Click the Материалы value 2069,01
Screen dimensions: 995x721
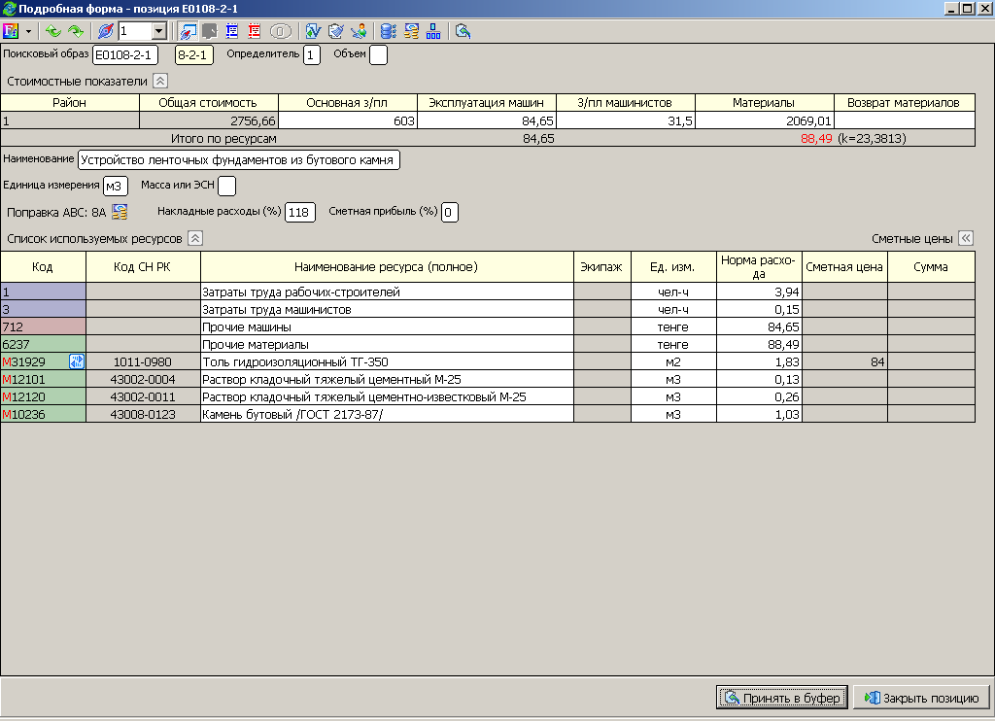[x=765, y=120]
